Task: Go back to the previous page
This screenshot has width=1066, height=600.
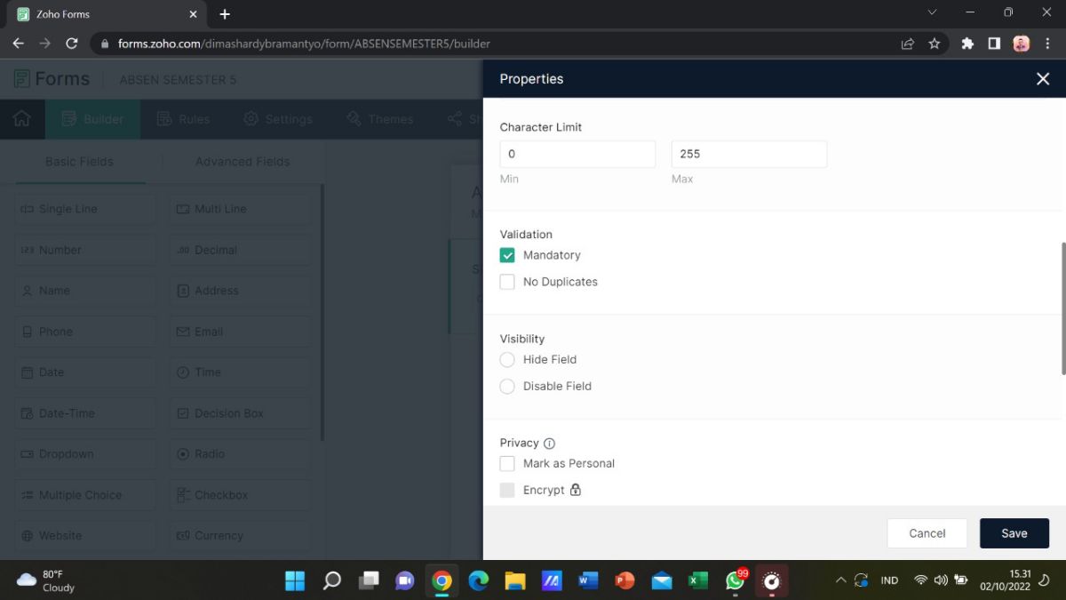Action: (x=19, y=43)
